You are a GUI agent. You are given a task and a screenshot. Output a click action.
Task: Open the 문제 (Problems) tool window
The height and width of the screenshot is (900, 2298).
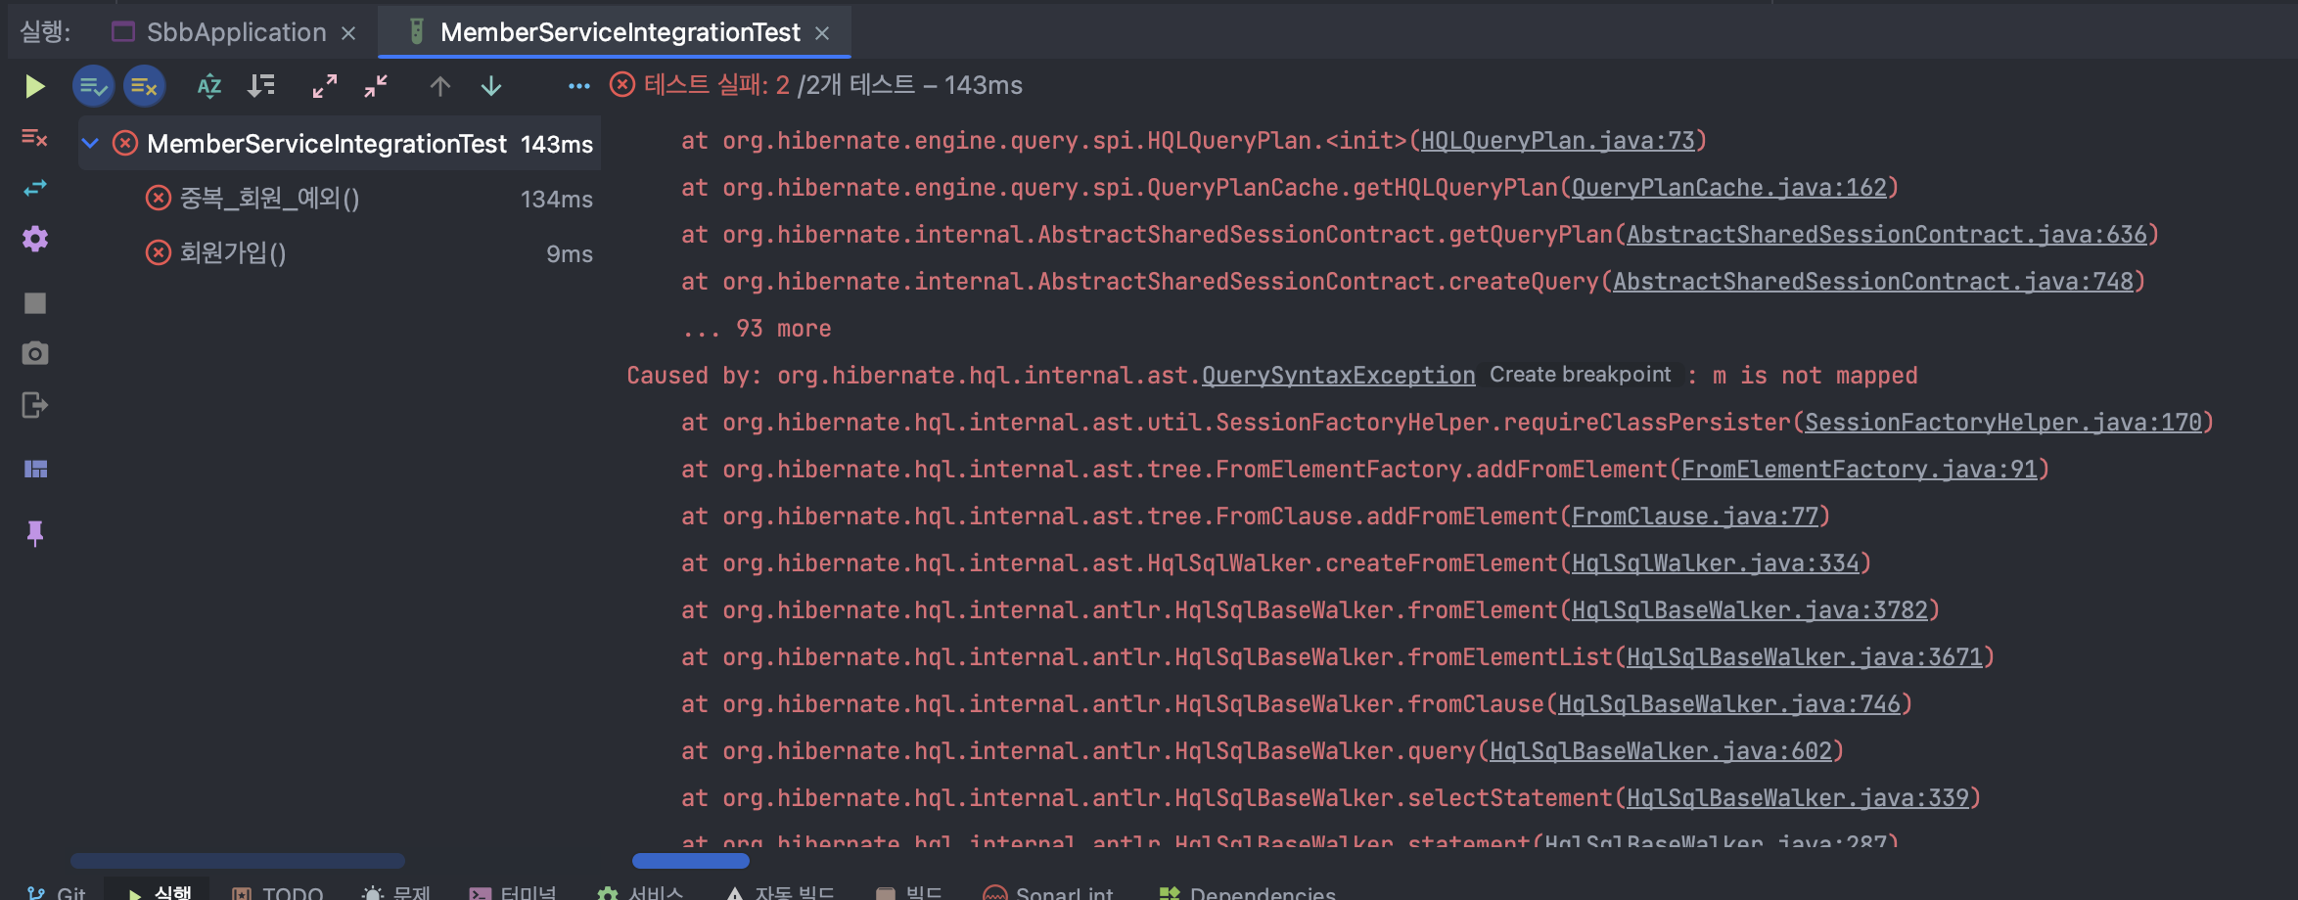395,892
